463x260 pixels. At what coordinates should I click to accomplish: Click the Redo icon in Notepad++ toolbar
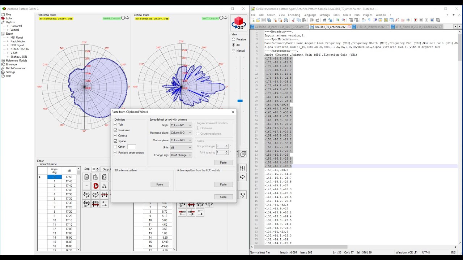pyautogui.click(x=317, y=20)
